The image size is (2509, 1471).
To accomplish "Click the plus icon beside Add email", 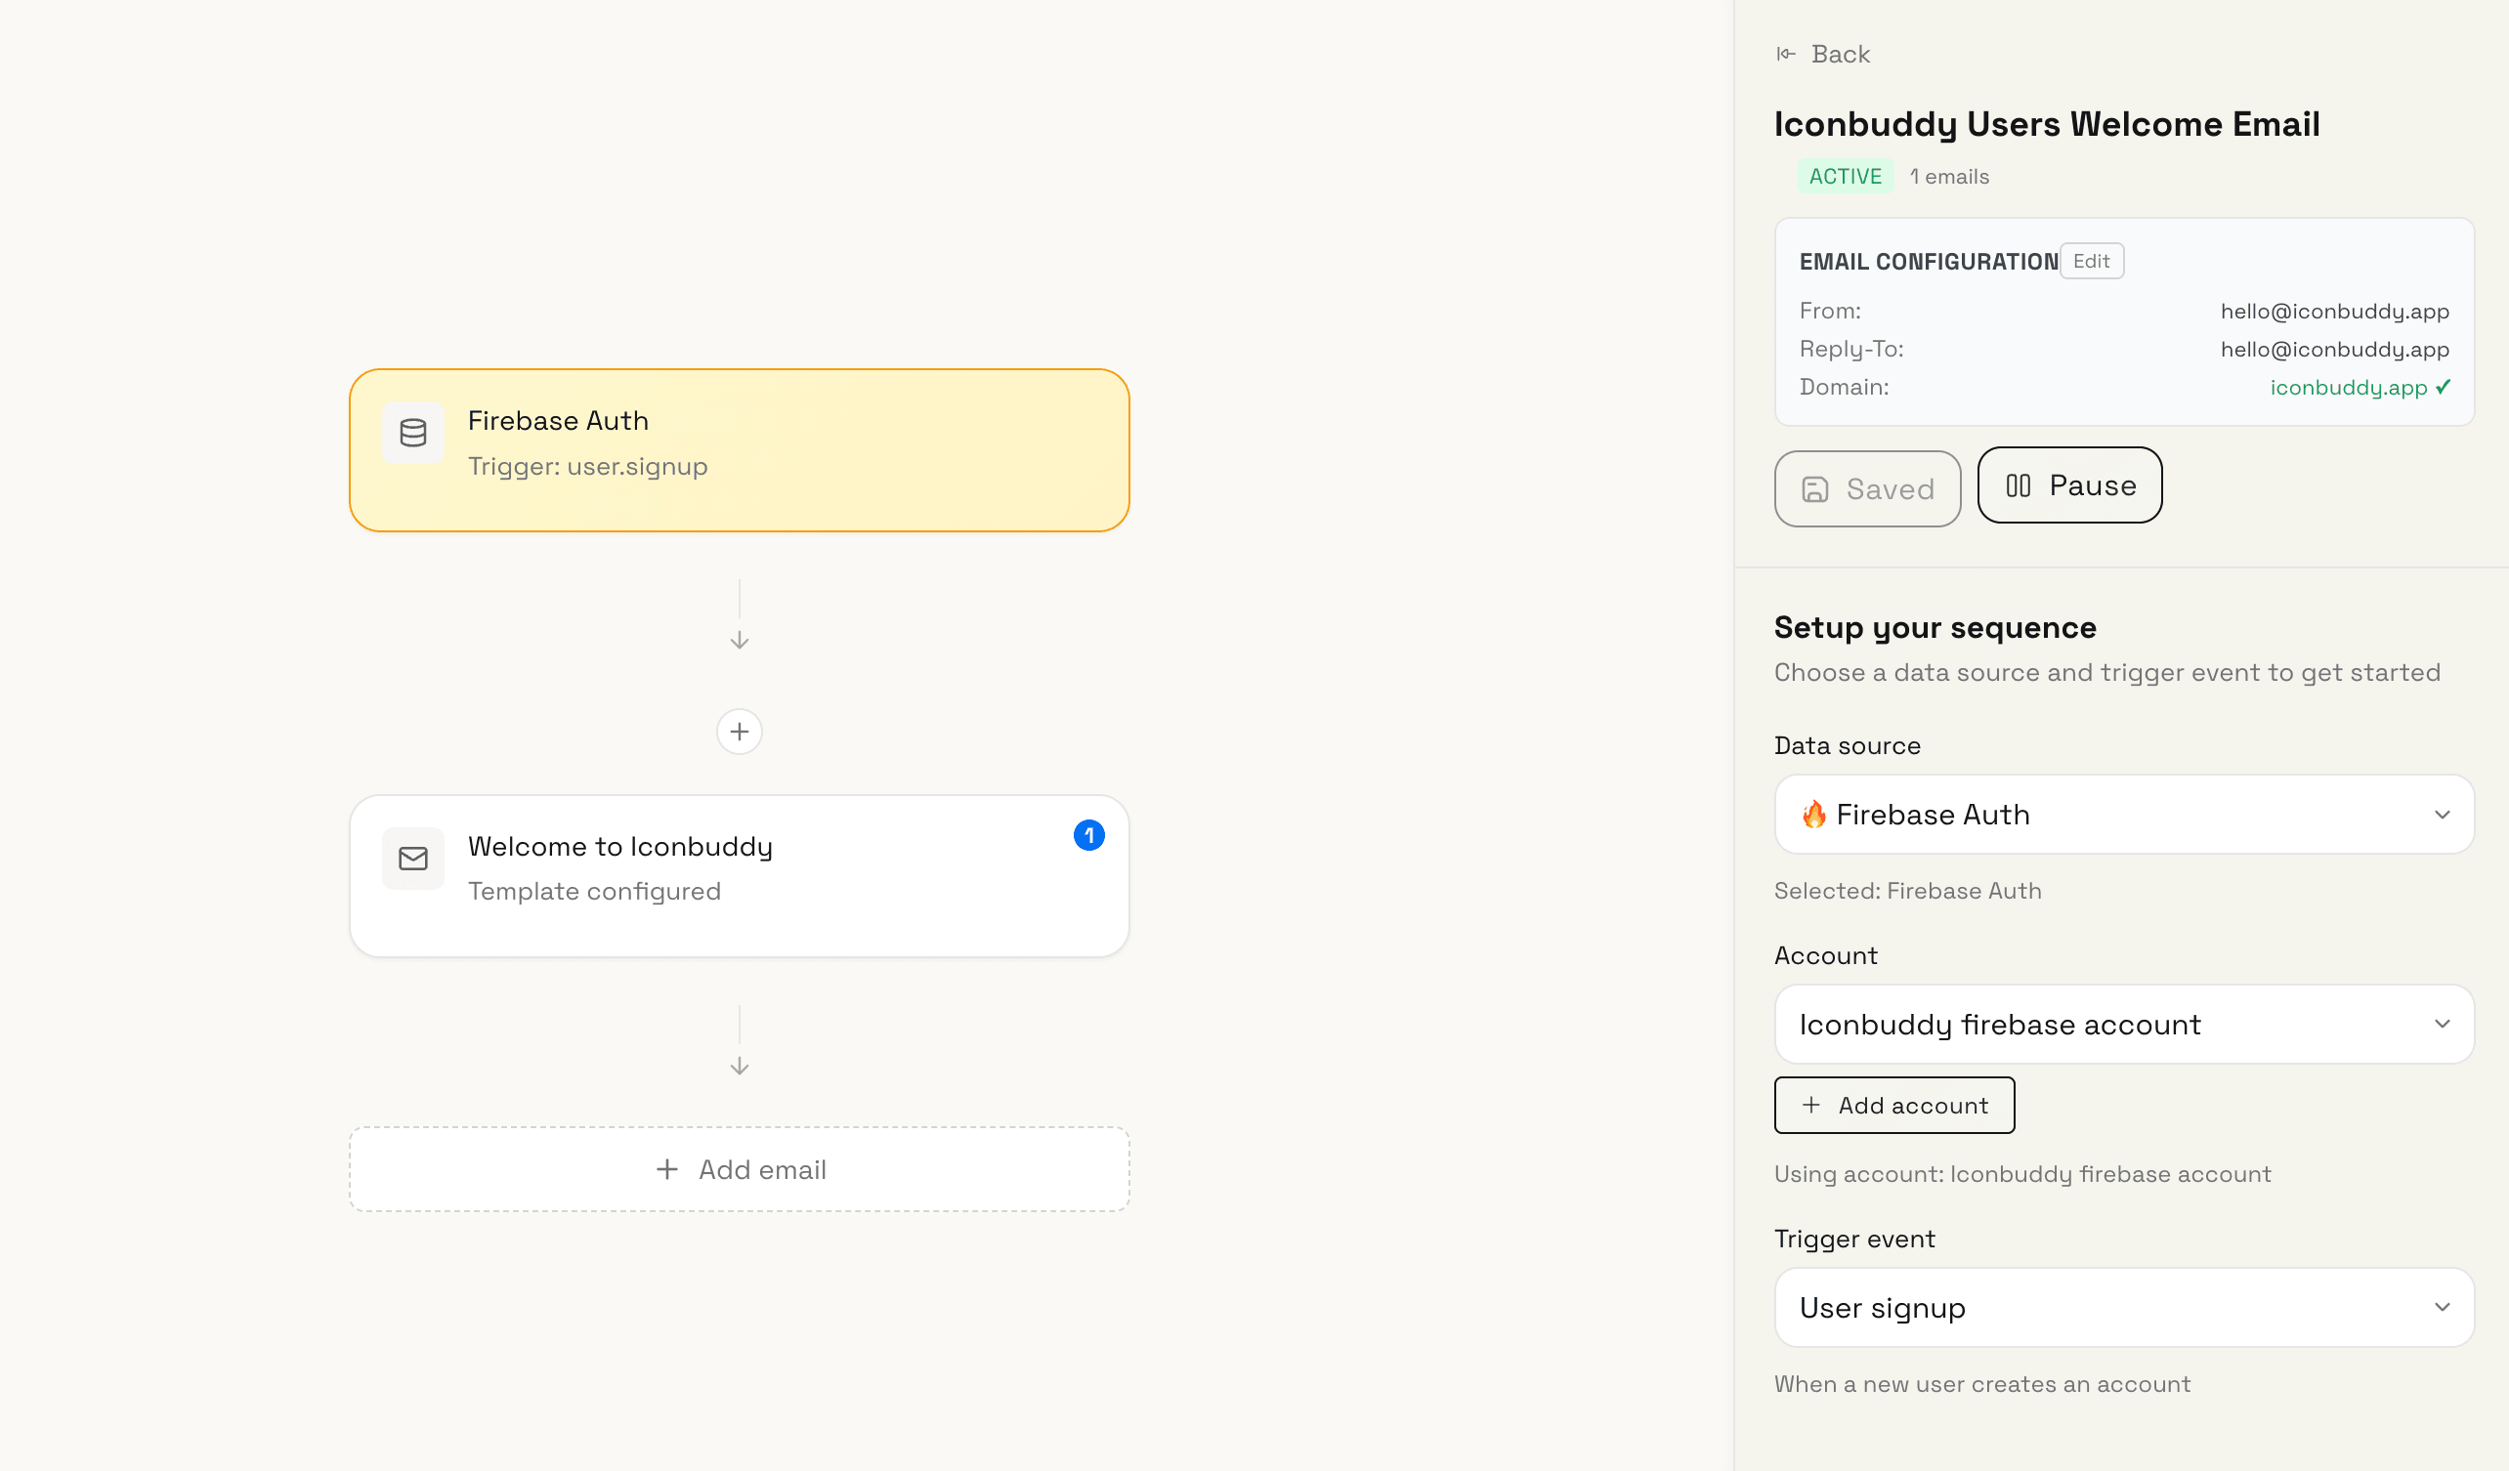I will pyautogui.click(x=667, y=1169).
